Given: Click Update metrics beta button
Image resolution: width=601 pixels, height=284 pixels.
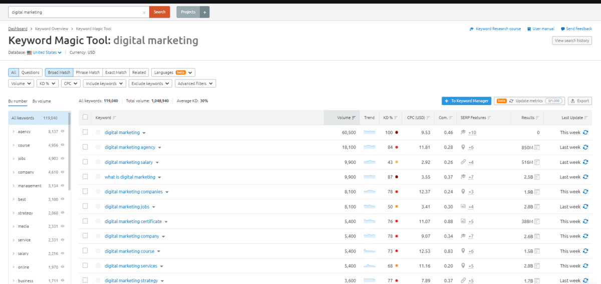Looking at the screenshot, I should coord(529,101).
